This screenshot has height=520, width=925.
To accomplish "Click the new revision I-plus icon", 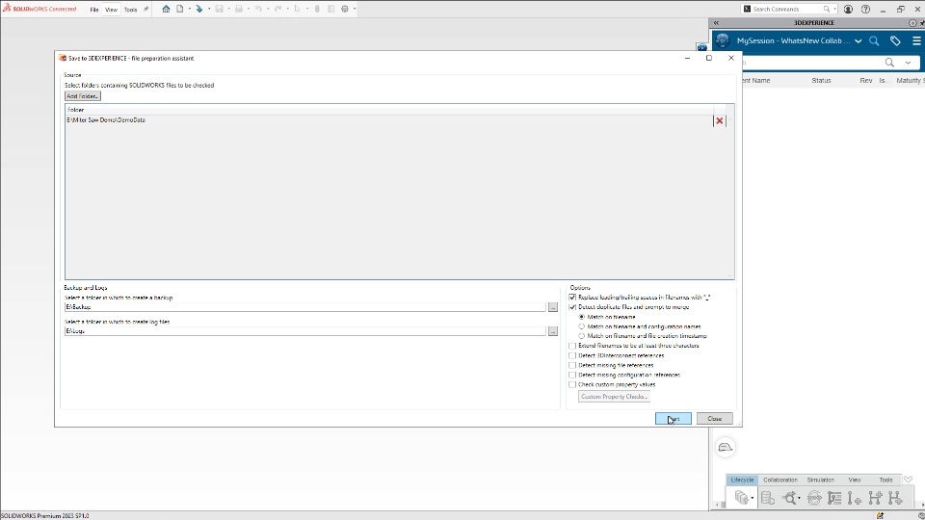I will coord(855,498).
